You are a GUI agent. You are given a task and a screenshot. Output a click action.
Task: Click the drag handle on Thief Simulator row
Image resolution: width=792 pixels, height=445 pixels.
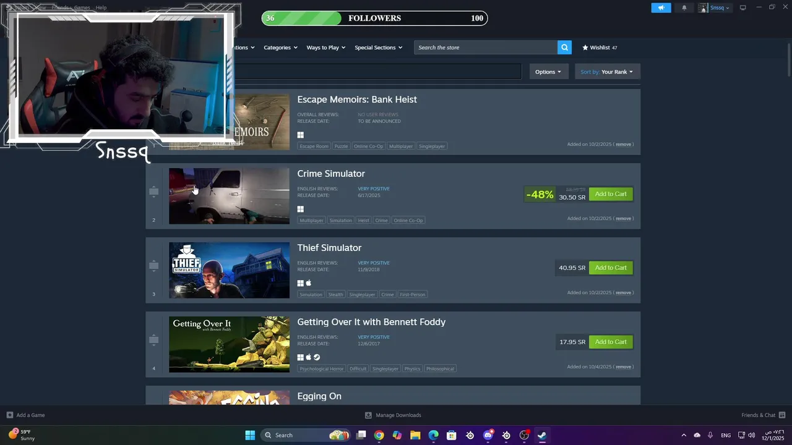154,266
